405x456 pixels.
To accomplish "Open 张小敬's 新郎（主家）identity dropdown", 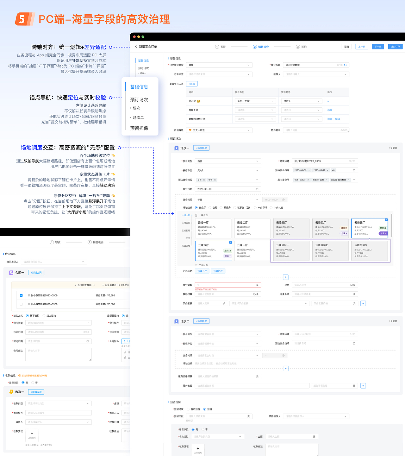I will [x=255, y=101].
